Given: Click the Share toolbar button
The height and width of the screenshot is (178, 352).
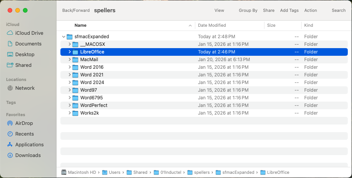Looking at the screenshot, I should pyautogui.click(x=269, y=10).
